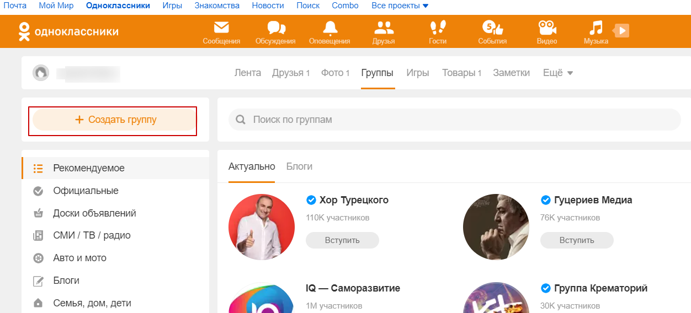The image size is (691, 313).
Task: Select the Рекомендуемое category
Action: 115,168
